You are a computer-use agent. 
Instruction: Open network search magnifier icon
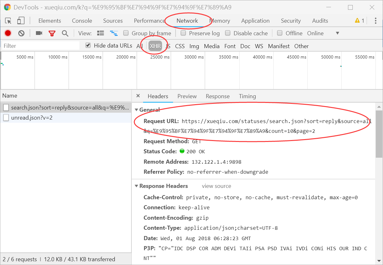pyautogui.click(x=65, y=33)
